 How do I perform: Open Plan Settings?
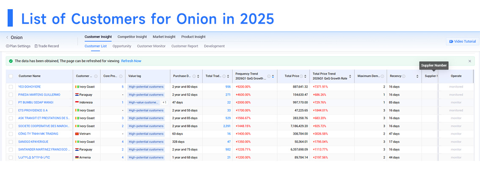[18, 46]
